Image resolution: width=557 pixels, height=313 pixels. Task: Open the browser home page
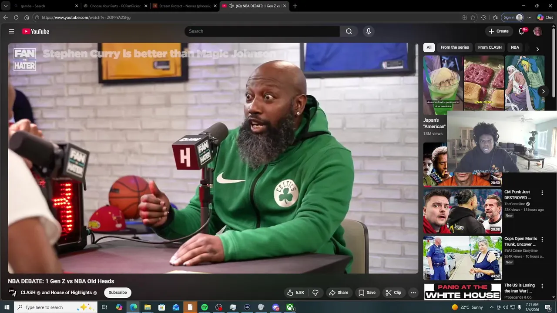[x=27, y=17]
